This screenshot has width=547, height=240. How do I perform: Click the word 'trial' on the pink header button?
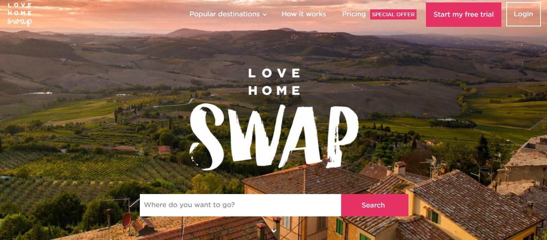[x=486, y=14]
